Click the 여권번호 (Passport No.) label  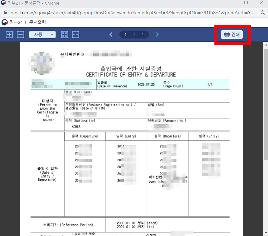[167, 120]
